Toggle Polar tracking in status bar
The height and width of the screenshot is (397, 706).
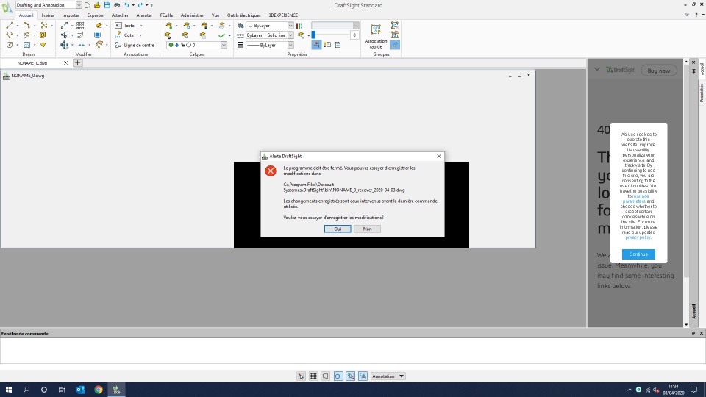tap(338, 376)
